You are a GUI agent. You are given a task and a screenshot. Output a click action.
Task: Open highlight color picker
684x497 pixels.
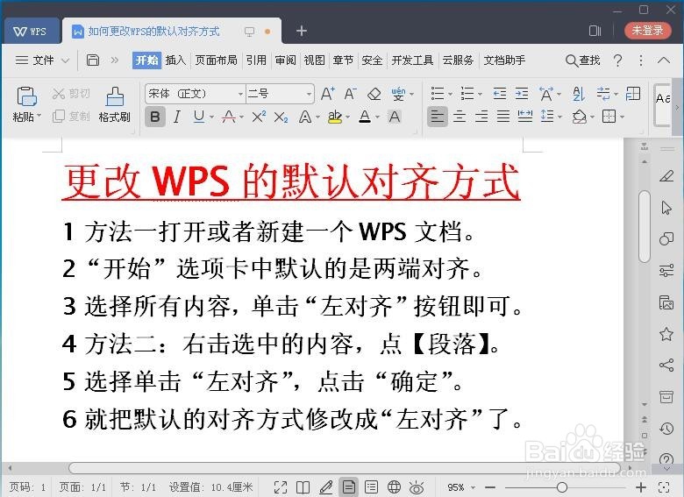tap(347, 117)
